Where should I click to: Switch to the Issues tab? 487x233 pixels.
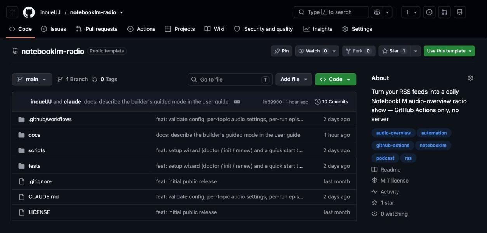[x=54, y=29]
